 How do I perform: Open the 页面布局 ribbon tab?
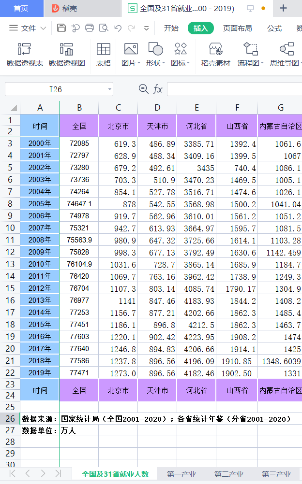point(237,28)
